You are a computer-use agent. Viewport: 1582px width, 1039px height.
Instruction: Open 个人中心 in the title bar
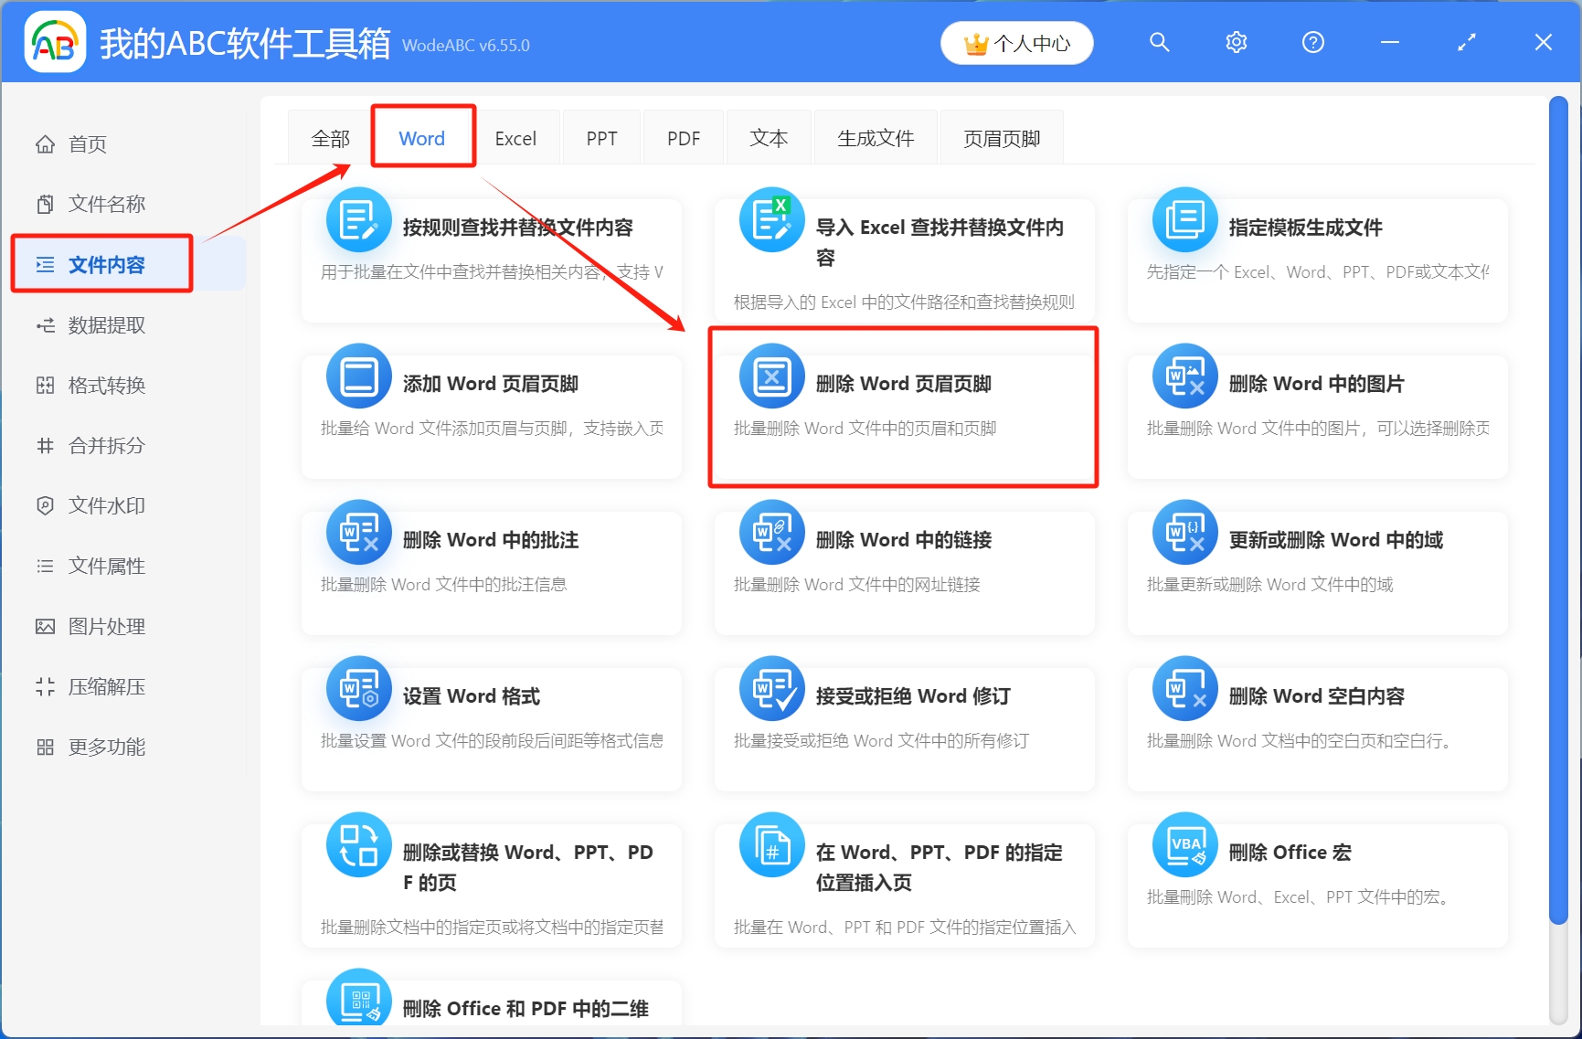click(x=1016, y=42)
